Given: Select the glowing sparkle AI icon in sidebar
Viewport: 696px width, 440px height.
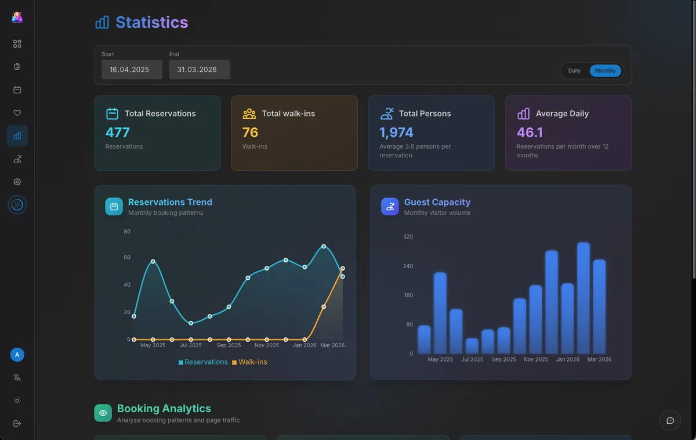Looking at the screenshot, I should (x=17, y=205).
